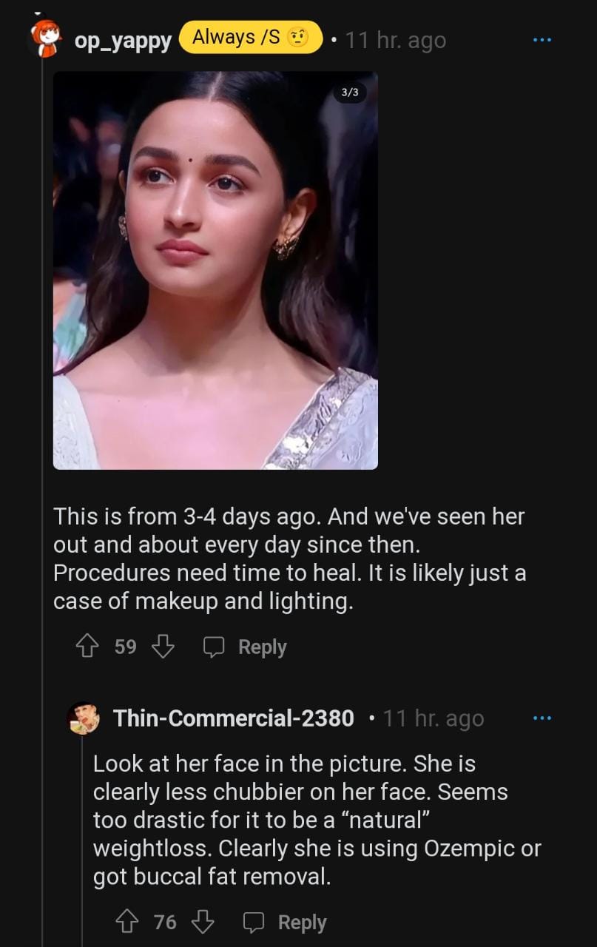Tap the 3/3 image counter badge
This screenshot has width=597, height=947.
[350, 92]
